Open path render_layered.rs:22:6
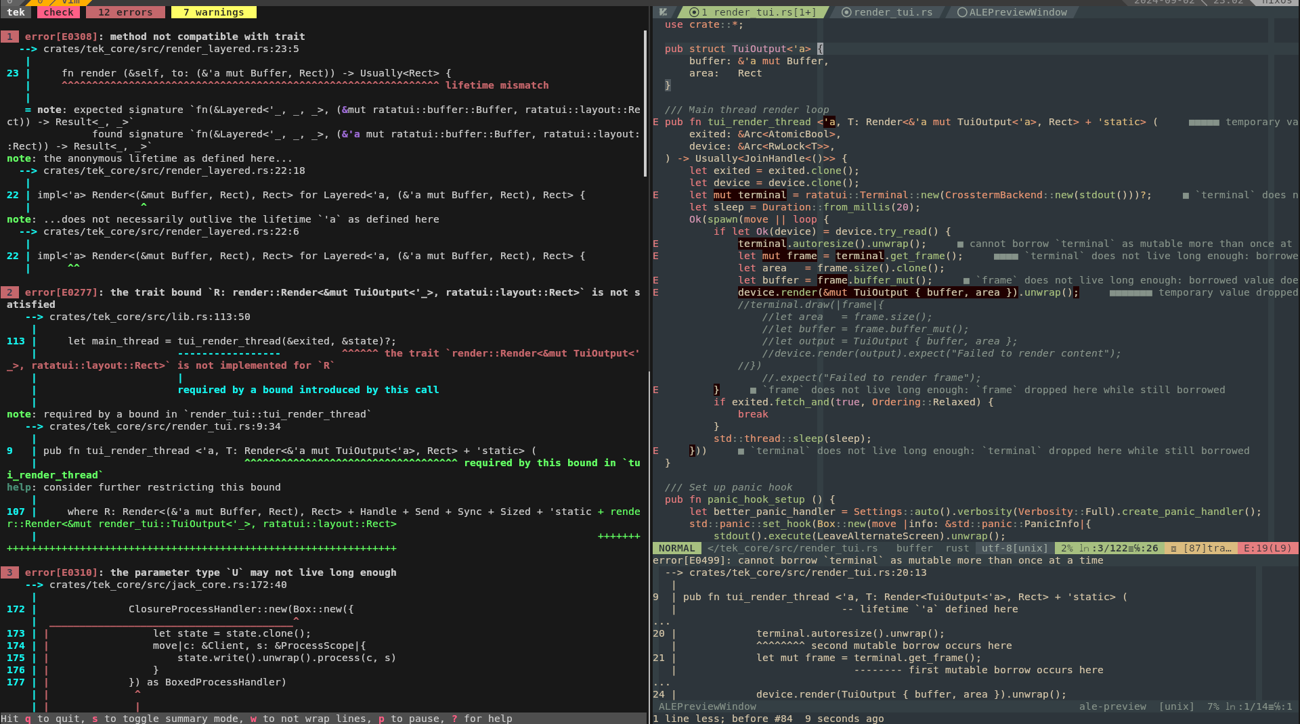The width and height of the screenshot is (1300, 724). point(171,231)
